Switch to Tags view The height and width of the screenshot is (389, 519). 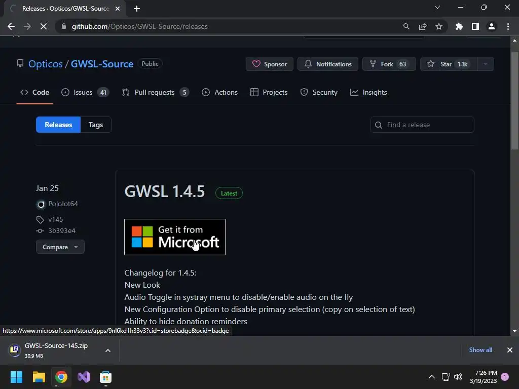[x=96, y=125]
